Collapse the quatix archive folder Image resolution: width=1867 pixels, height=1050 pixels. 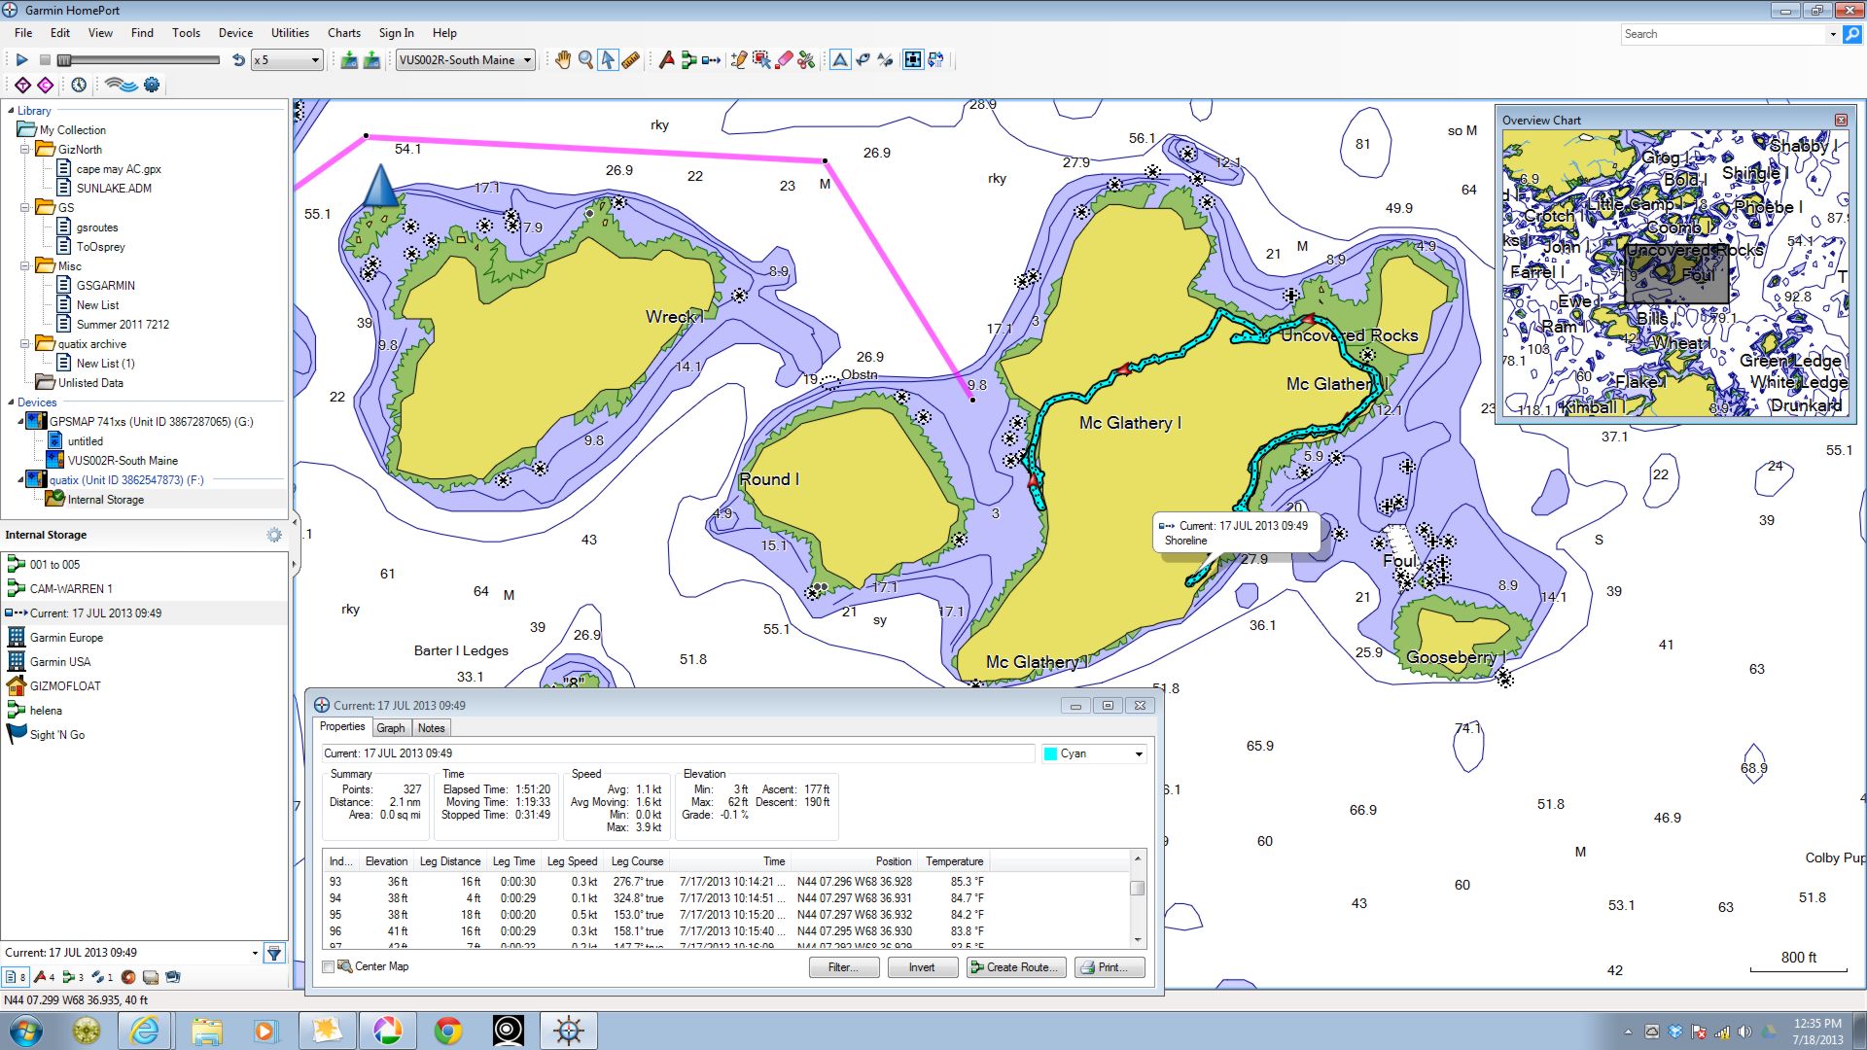tap(25, 344)
